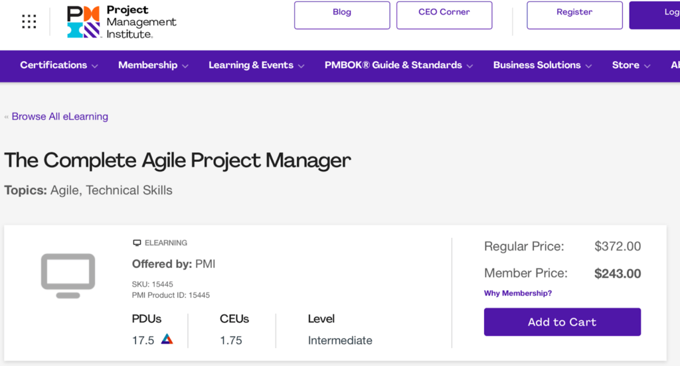Click the Offered by: PMI text

tap(173, 264)
